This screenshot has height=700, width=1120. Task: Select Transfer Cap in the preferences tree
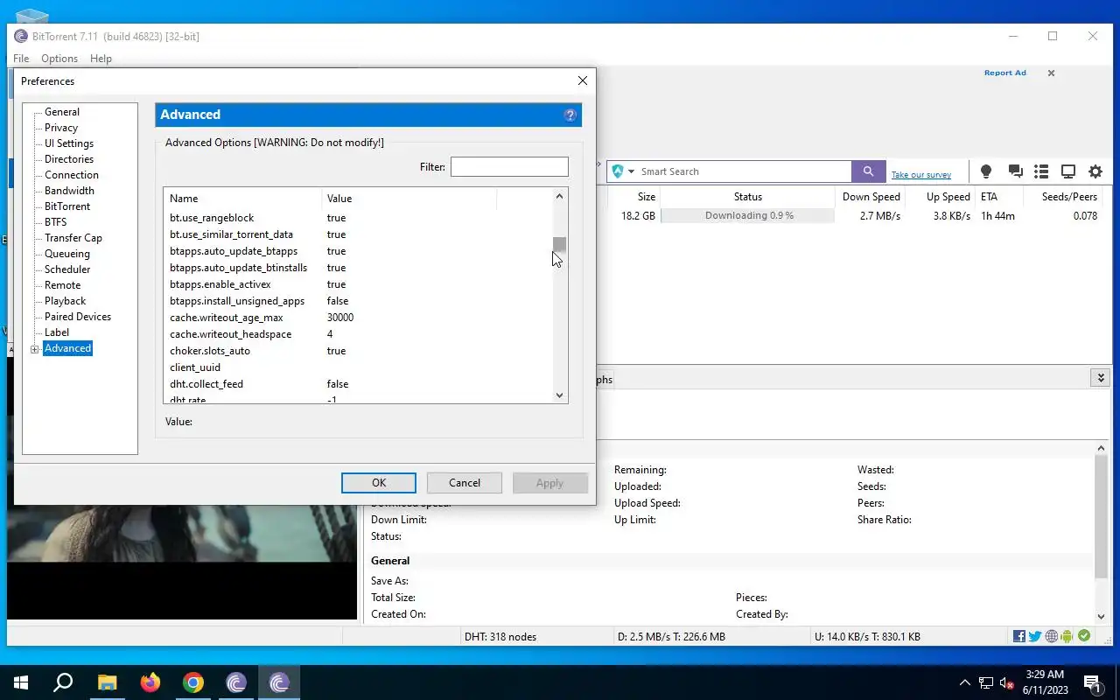[73, 238]
